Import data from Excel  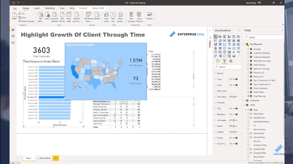47,16
